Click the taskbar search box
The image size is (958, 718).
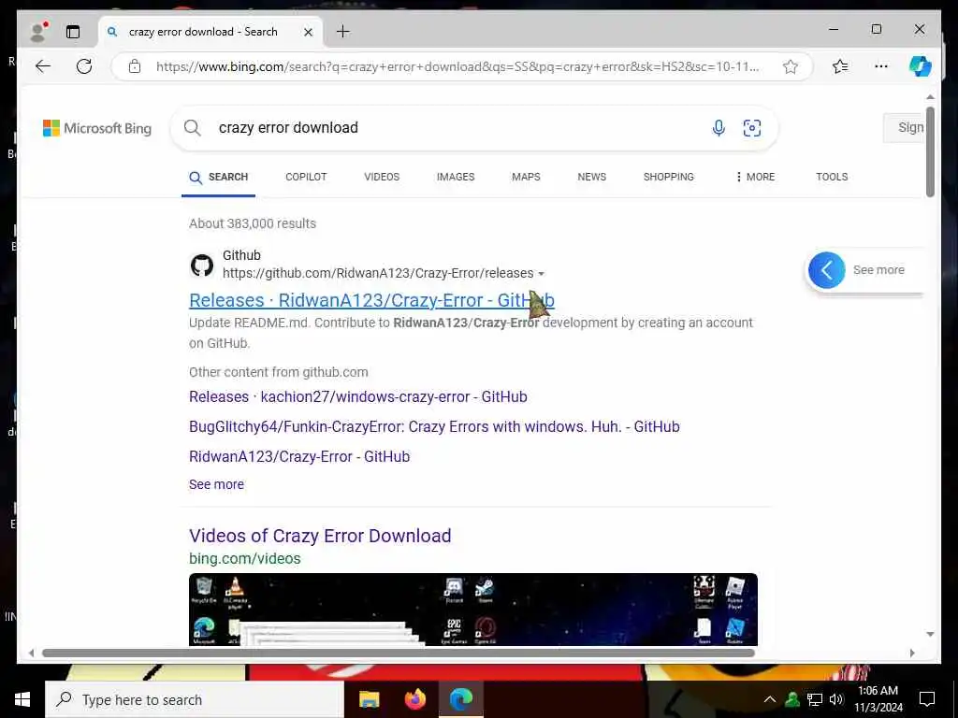click(195, 699)
